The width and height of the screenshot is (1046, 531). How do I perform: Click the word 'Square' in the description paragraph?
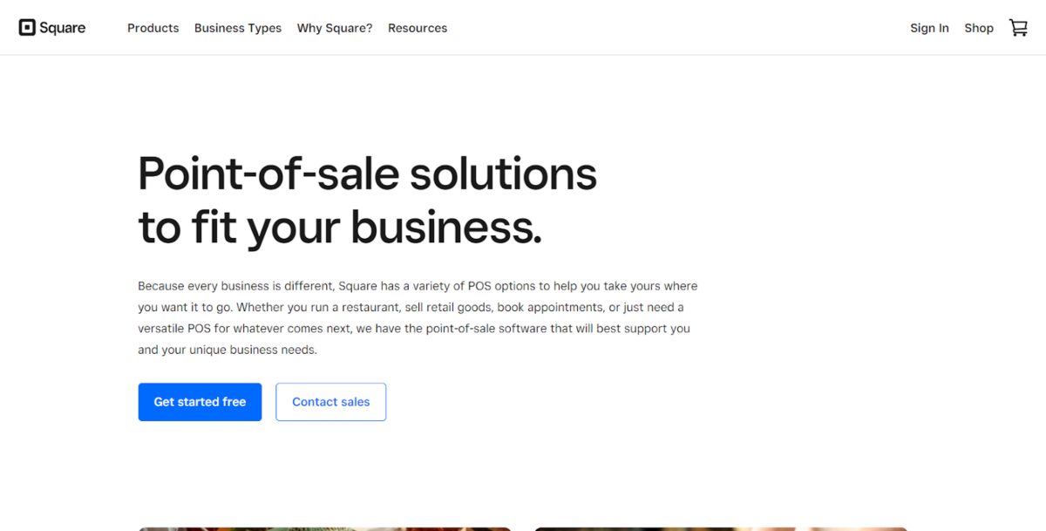[x=357, y=286]
